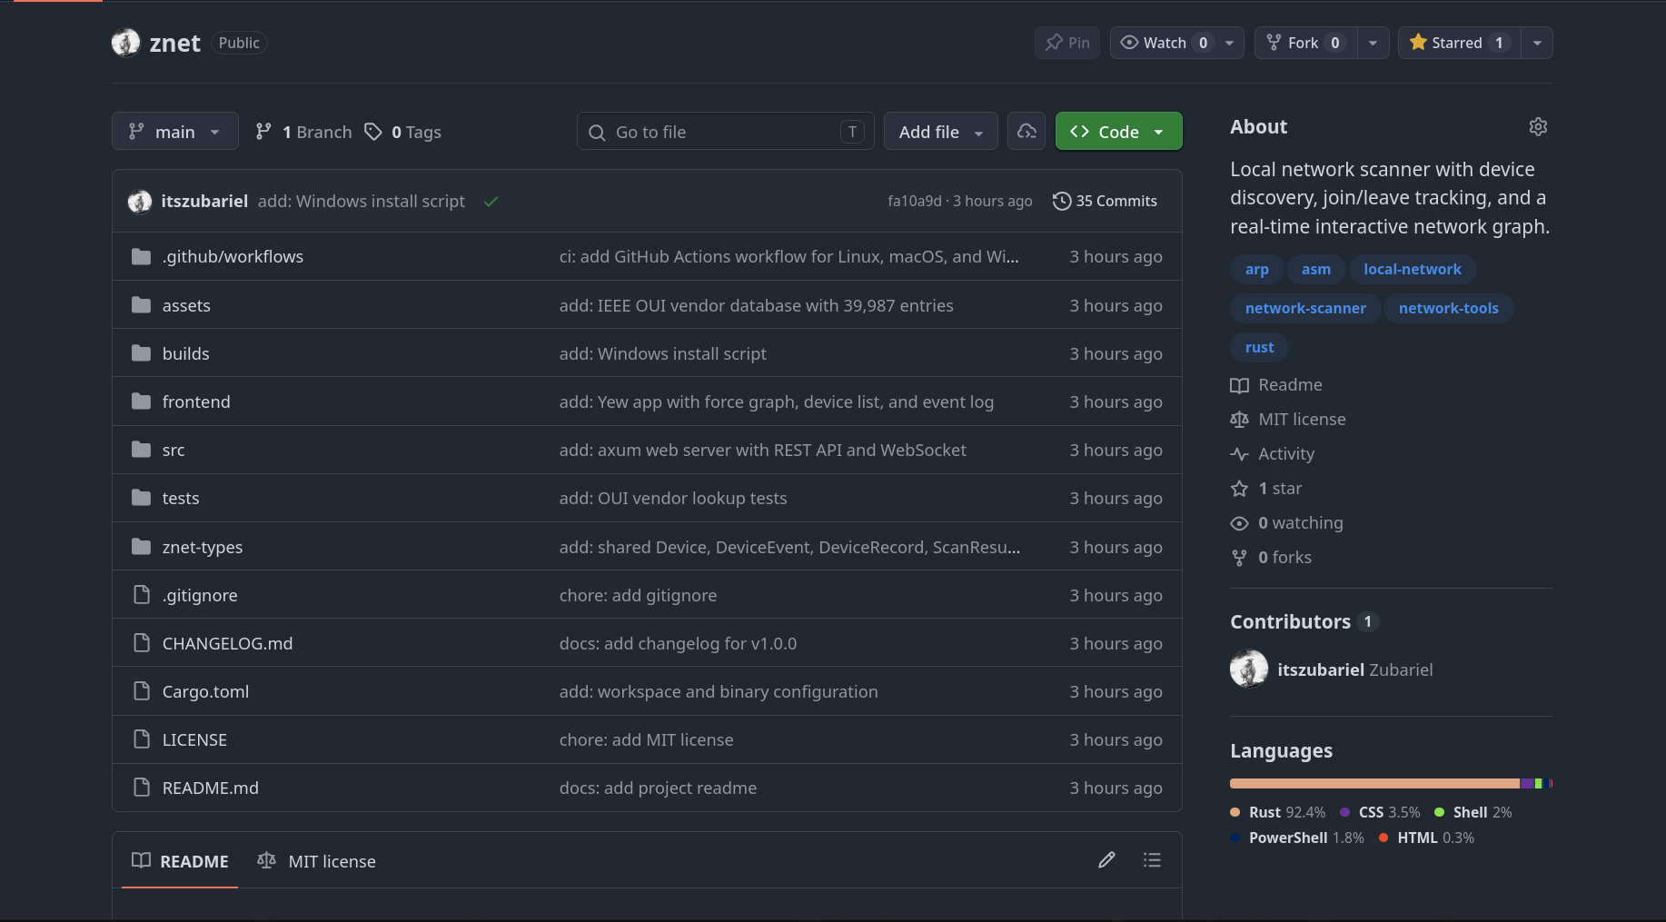The image size is (1666, 922).
Task: Expand the fork options dropdown arrow
Action: click(1373, 43)
